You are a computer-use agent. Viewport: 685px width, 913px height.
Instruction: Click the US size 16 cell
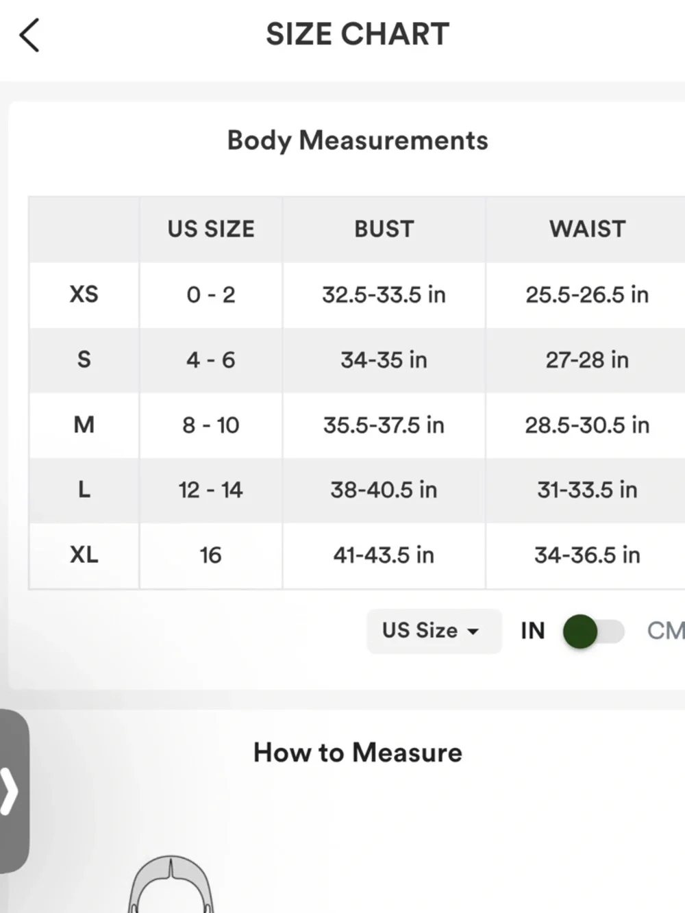coord(211,555)
